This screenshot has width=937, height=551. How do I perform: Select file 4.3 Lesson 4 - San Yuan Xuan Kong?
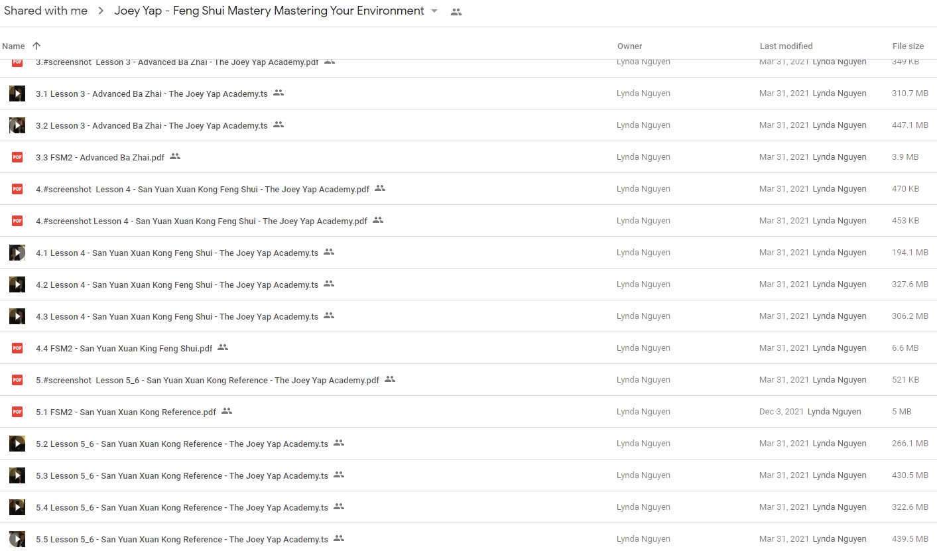click(177, 317)
